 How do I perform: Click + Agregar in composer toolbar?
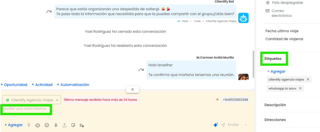pos(14,125)
